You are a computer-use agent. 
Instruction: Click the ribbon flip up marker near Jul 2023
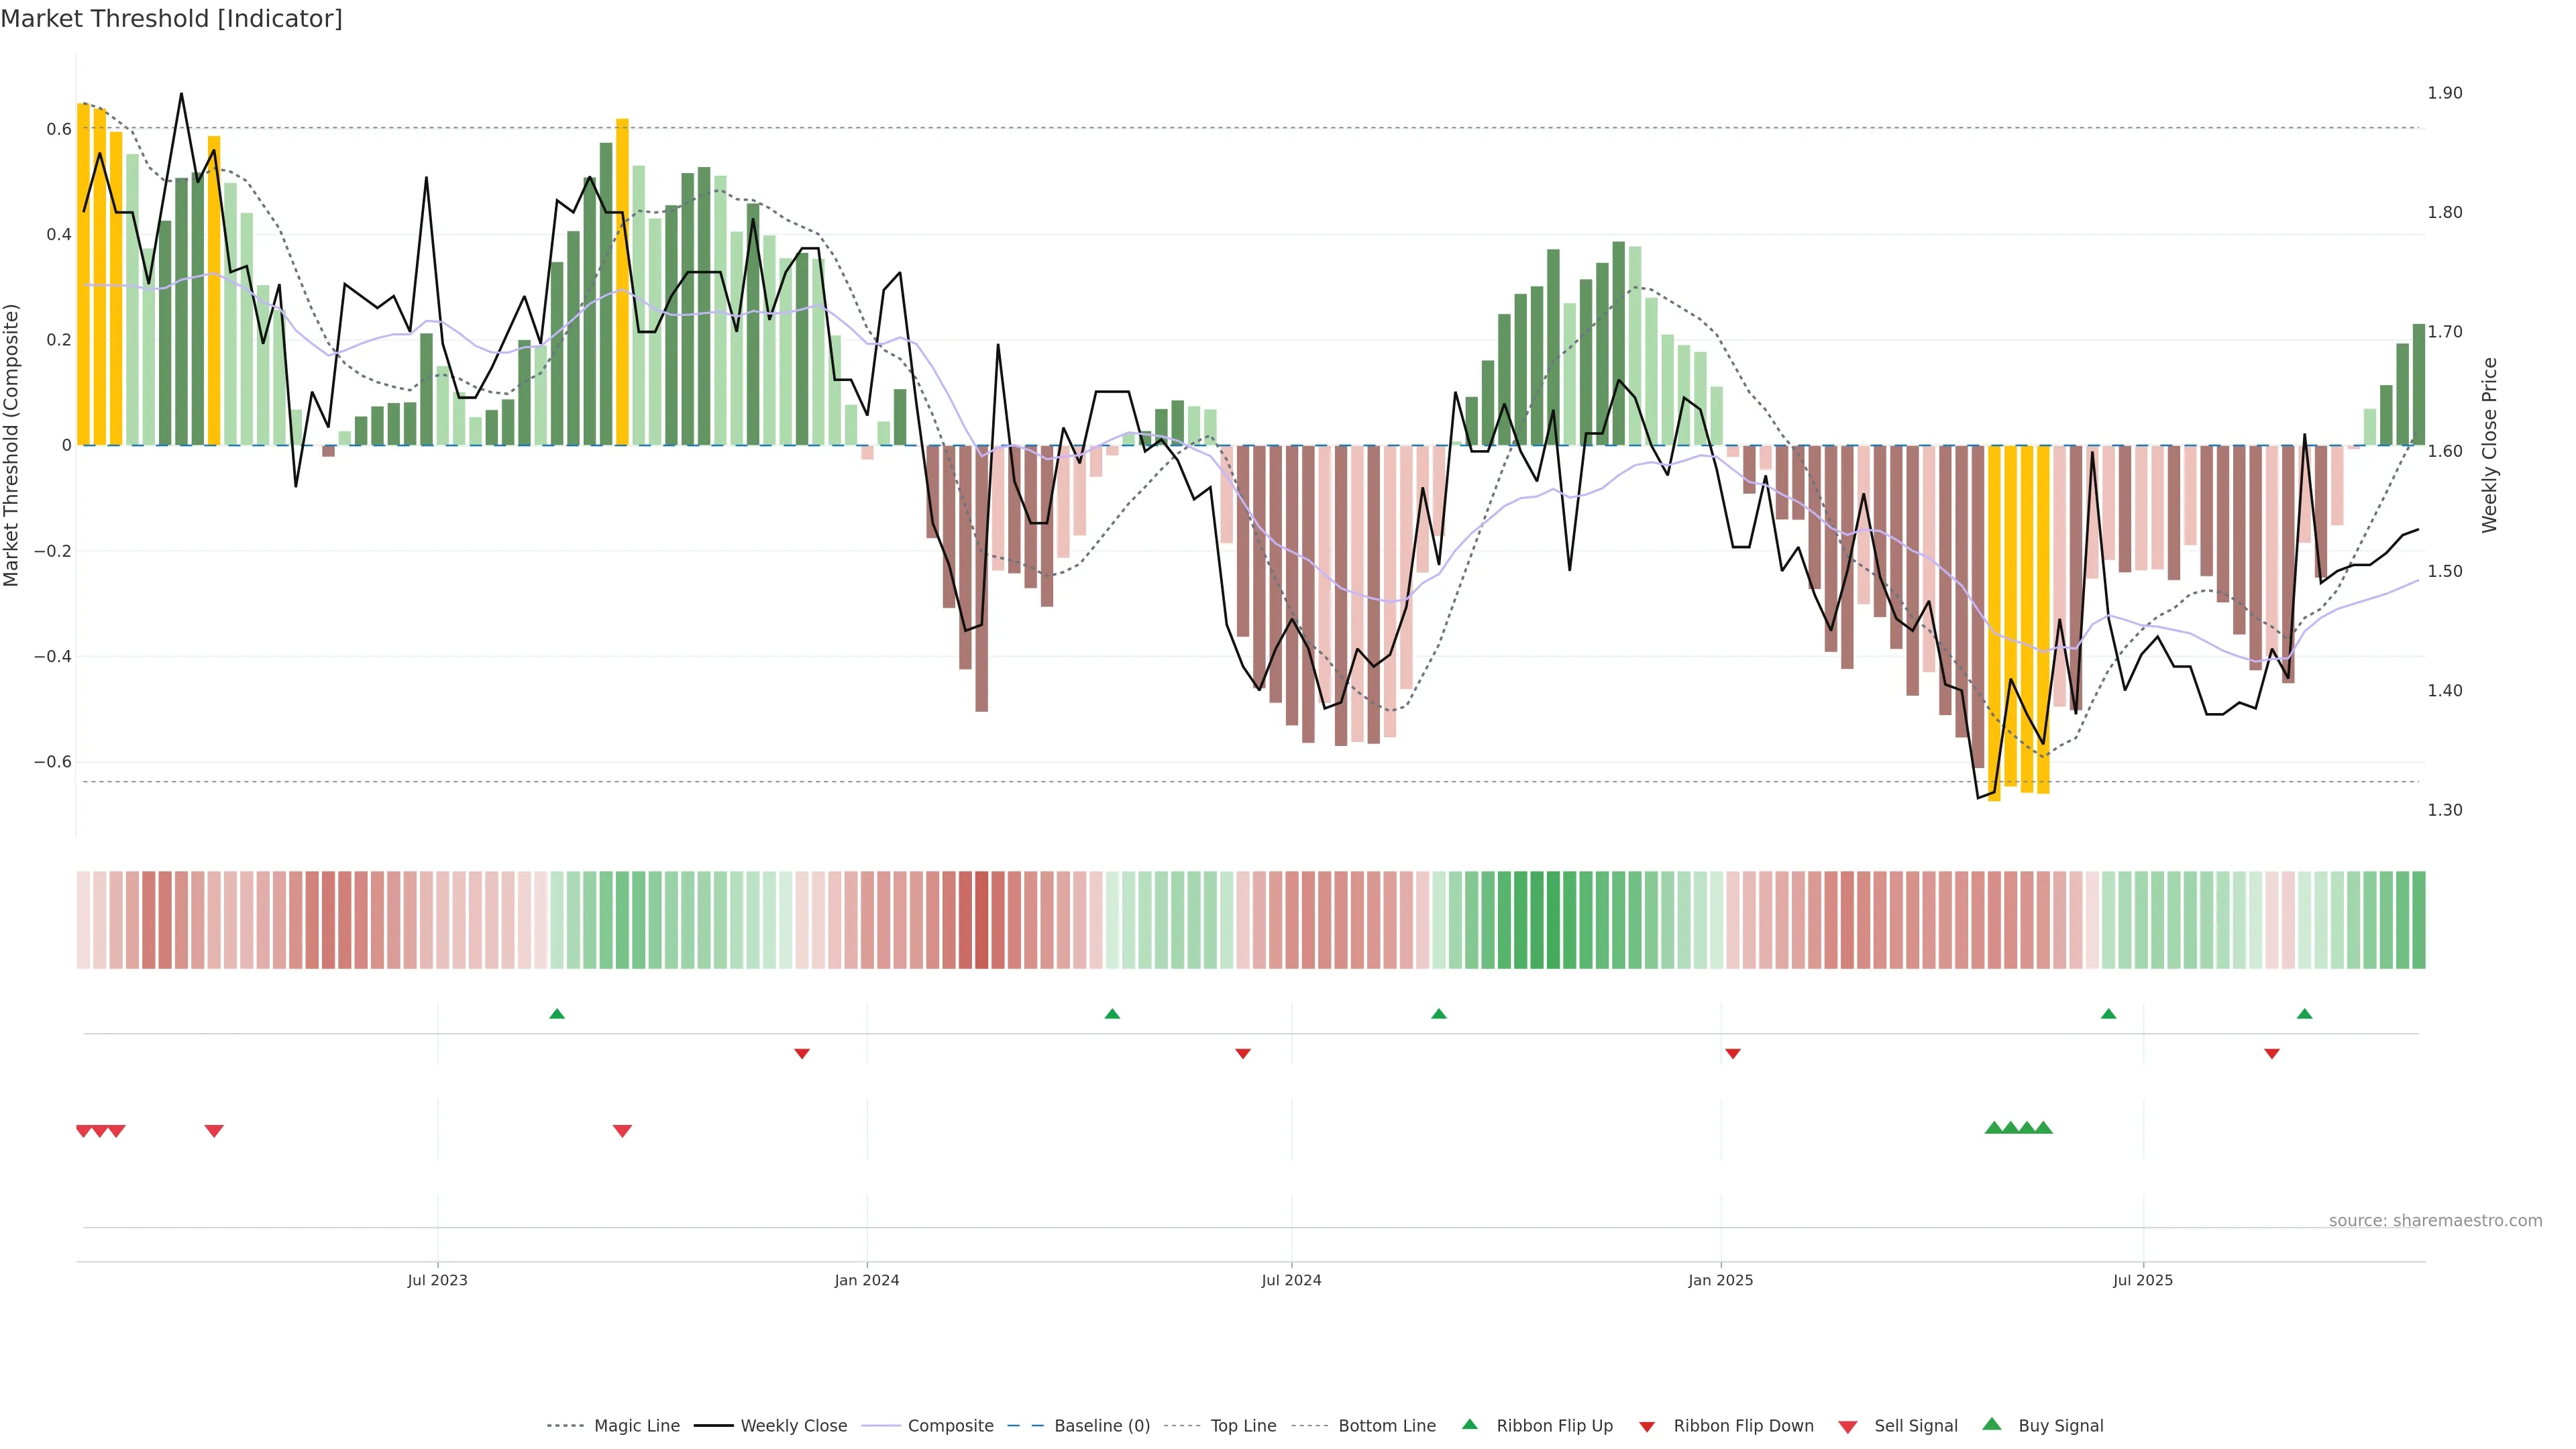click(x=557, y=1014)
